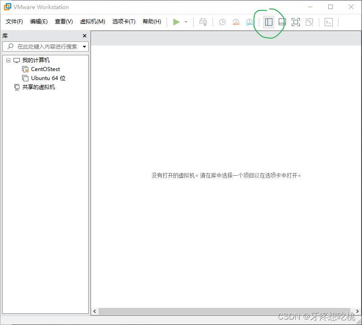Click the horizontal scrollbar left arrow
This screenshot has height=325, width=362.
(95, 311)
